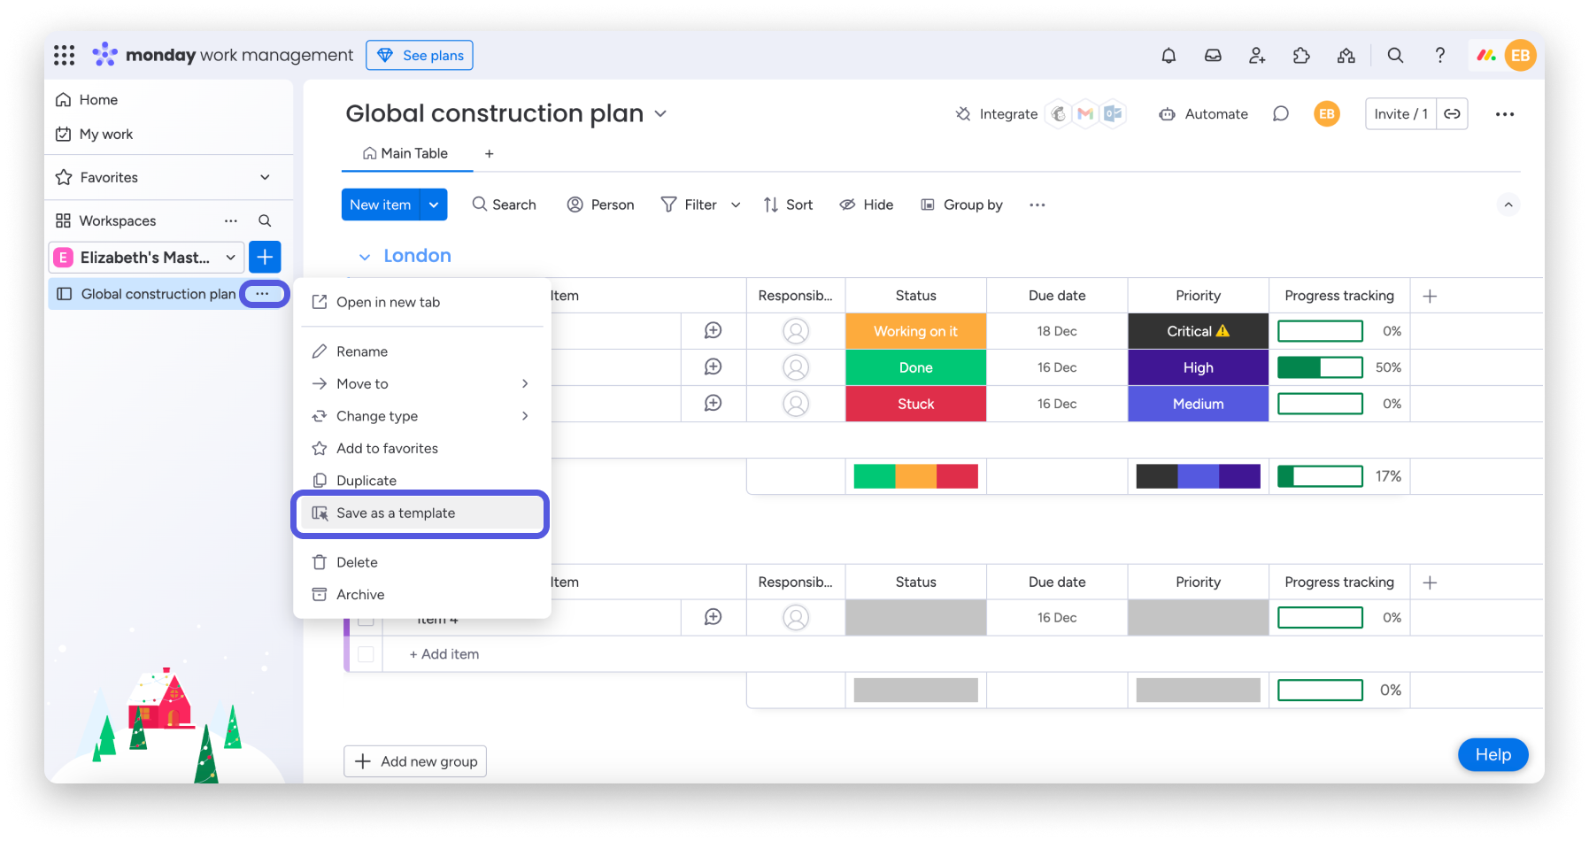Collapse board header with up arrow
The height and width of the screenshot is (841, 1589).
click(x=1508, y=204)
